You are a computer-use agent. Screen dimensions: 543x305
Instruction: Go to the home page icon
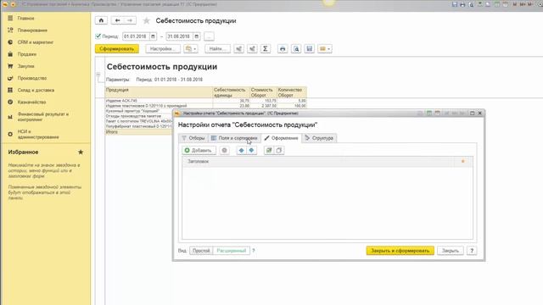click(x=101, y=20)
